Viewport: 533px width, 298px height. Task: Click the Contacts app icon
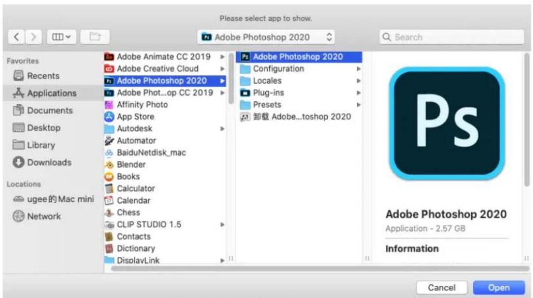109,237
